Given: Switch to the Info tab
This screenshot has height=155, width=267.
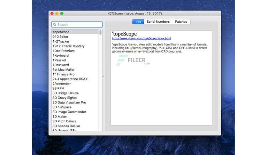Looking at the screenshot, I should pos(138,22).
